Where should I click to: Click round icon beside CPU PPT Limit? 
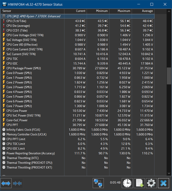4,139
